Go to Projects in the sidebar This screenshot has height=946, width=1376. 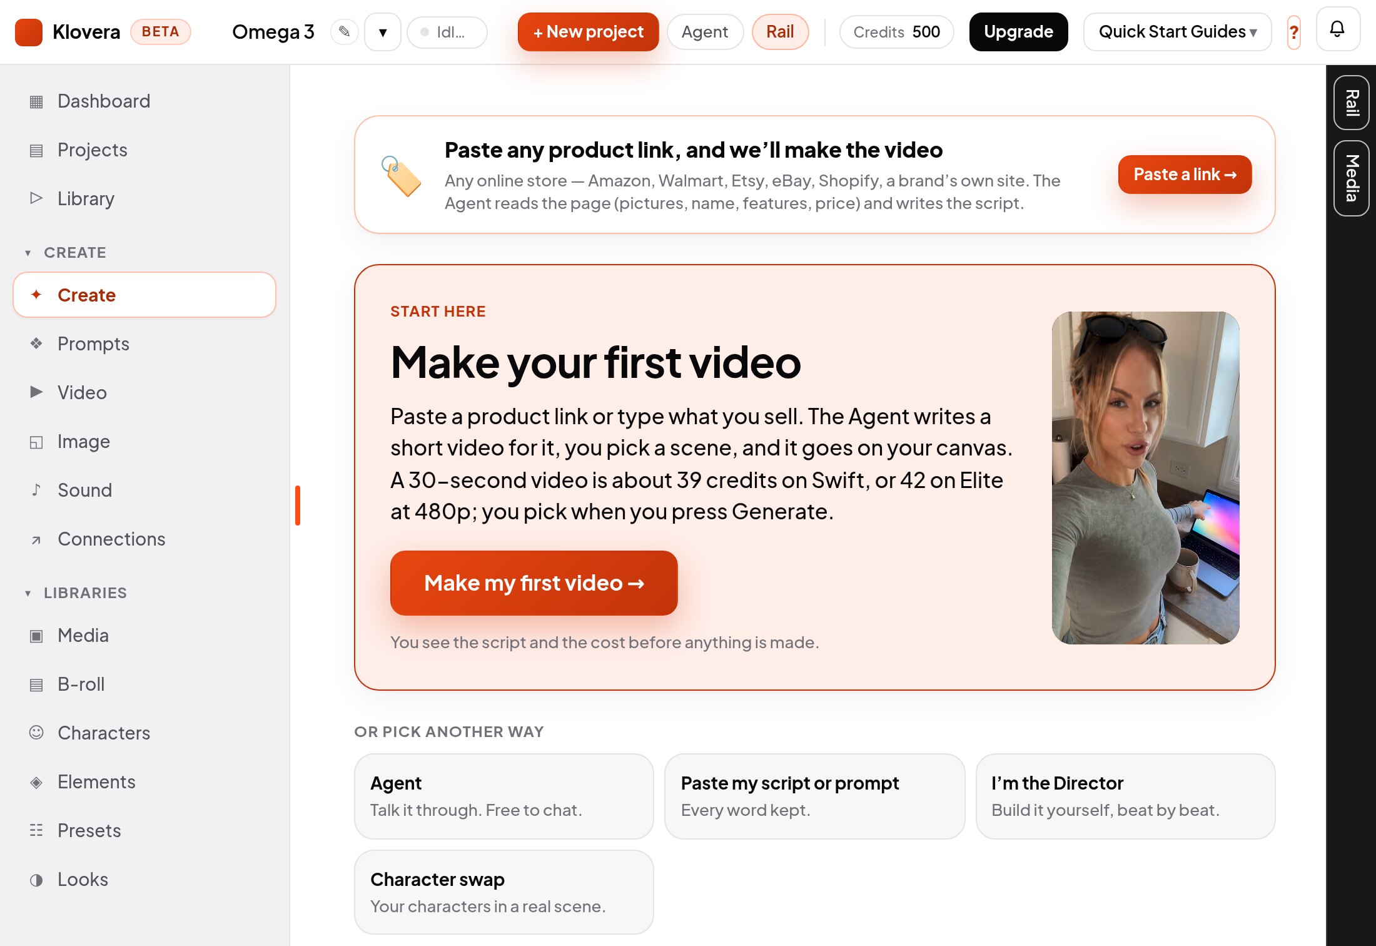(144, 150)
